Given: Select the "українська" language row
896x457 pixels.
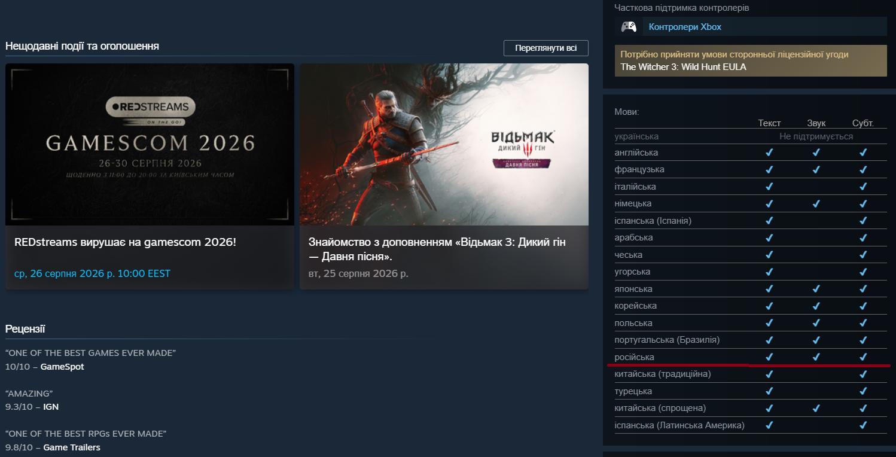Looking at the screenshot, I should click(x=751, y=136).
